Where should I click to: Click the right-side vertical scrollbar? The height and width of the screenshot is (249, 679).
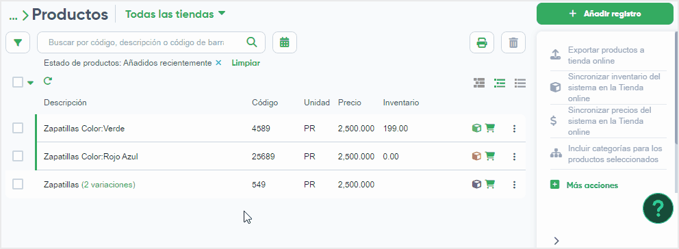(676, 88)
